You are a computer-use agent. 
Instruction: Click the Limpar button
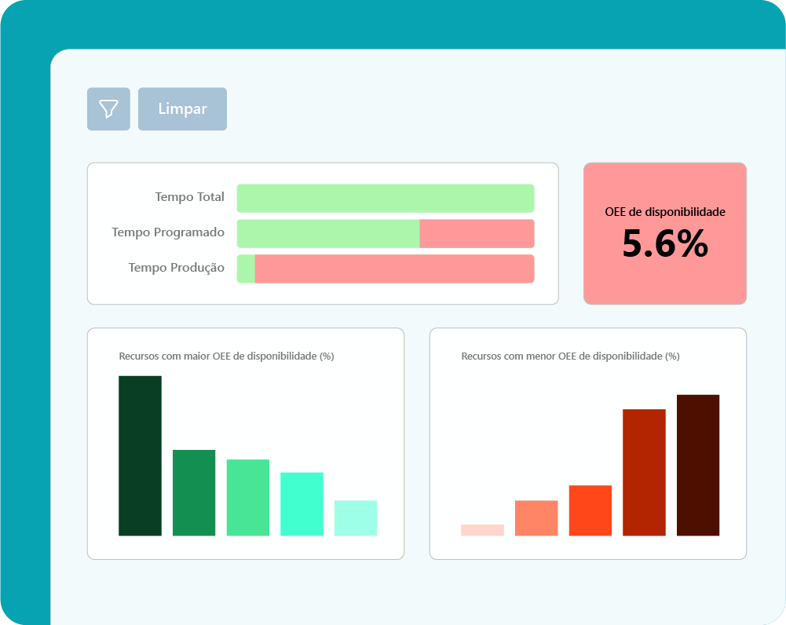182,109
